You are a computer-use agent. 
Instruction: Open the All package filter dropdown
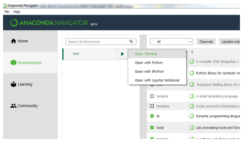point(172,42)
